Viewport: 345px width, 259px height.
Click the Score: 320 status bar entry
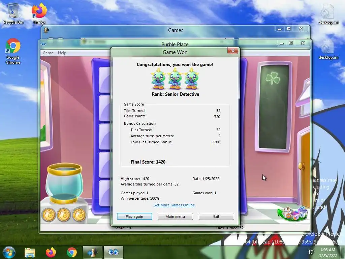pyautogui.click(x=123, y=228)
